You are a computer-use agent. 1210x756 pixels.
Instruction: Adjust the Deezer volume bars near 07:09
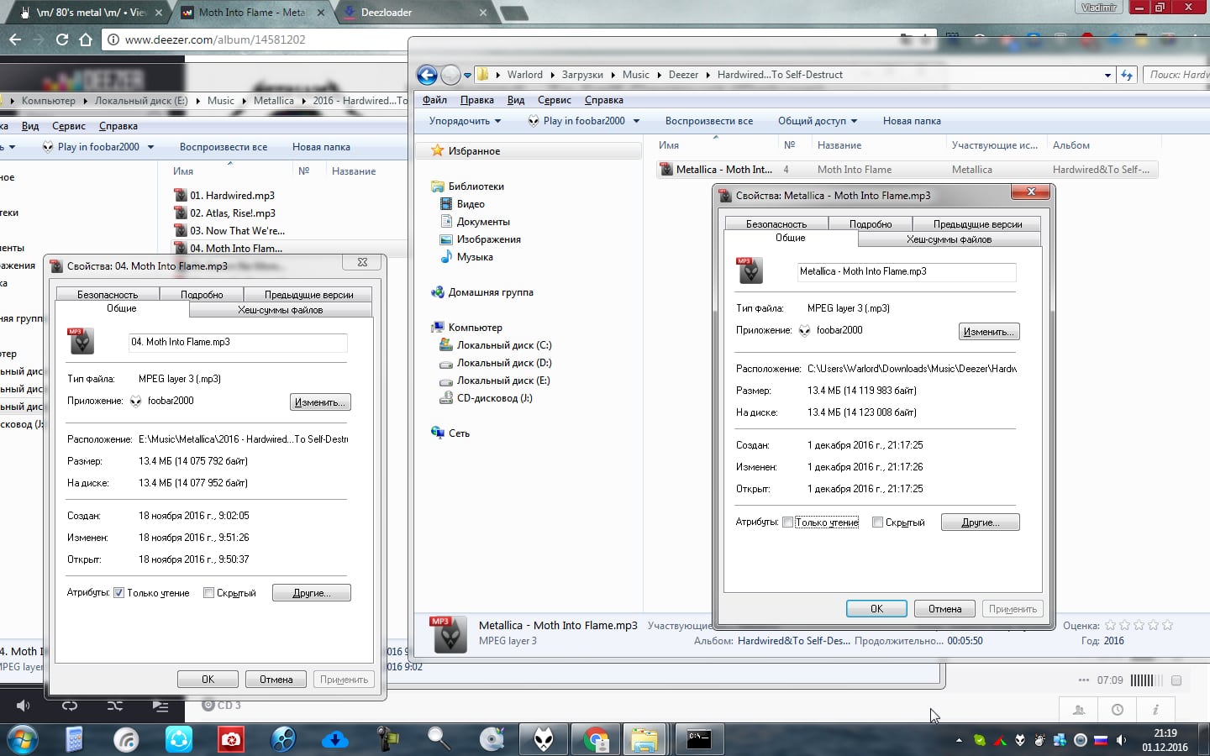1147,680
